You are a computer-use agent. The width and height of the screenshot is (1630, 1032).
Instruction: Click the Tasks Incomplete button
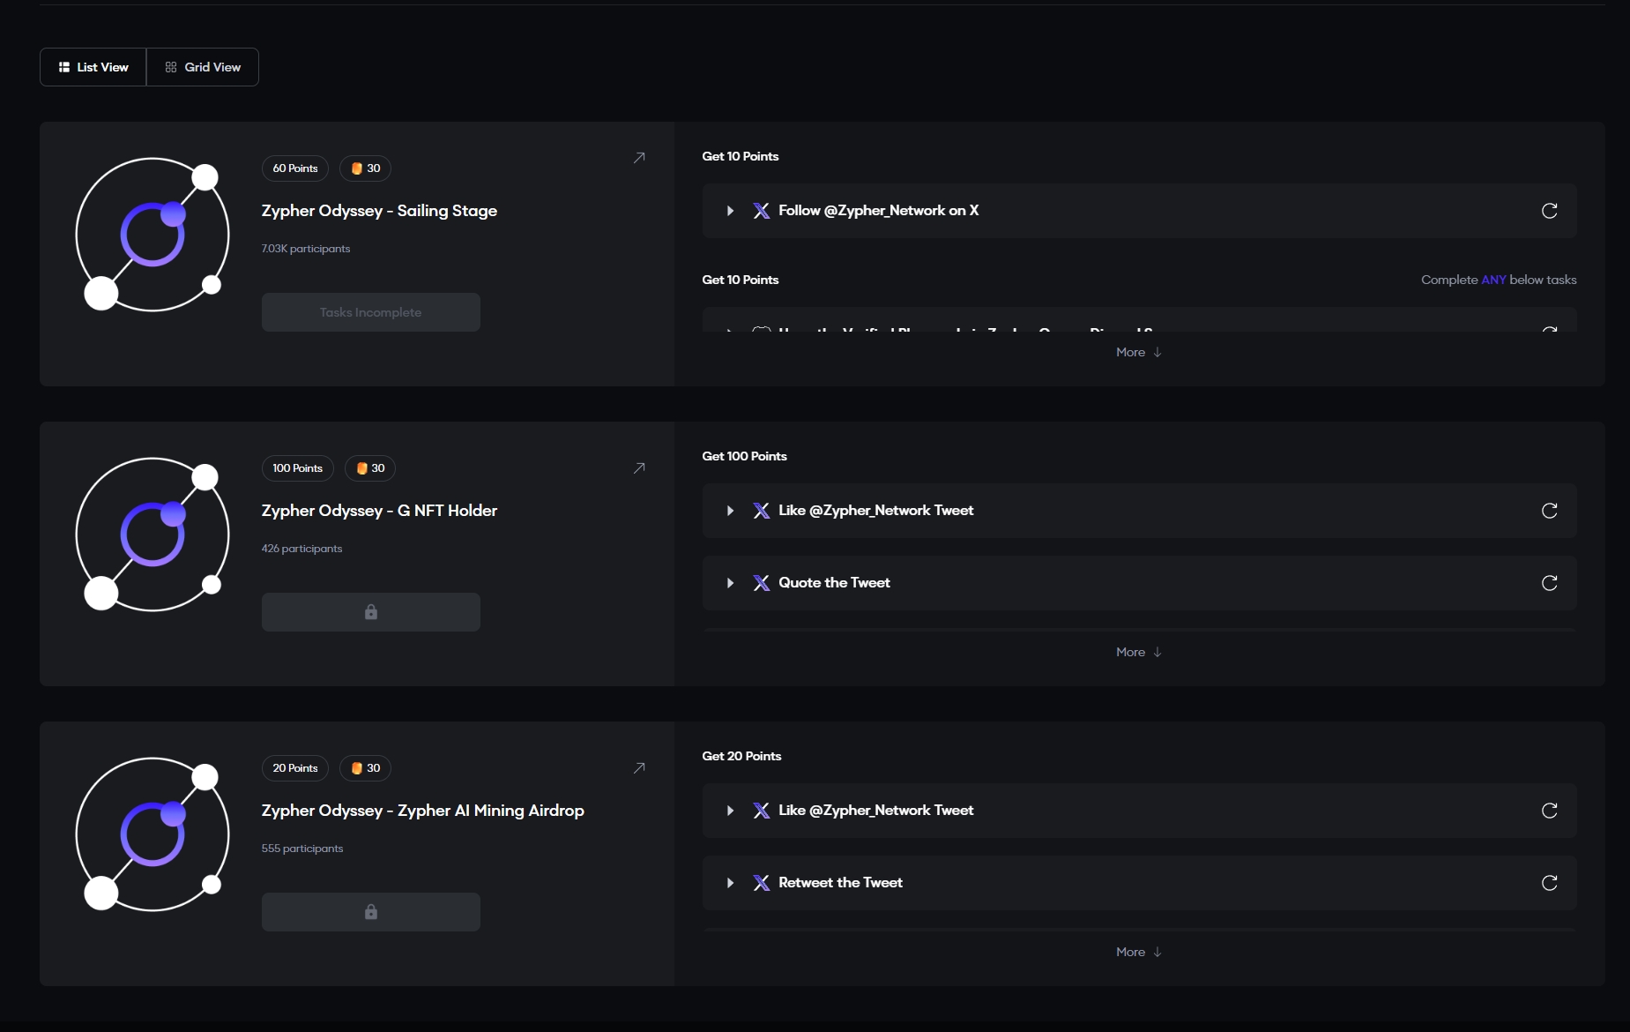(x=370, y=312)
